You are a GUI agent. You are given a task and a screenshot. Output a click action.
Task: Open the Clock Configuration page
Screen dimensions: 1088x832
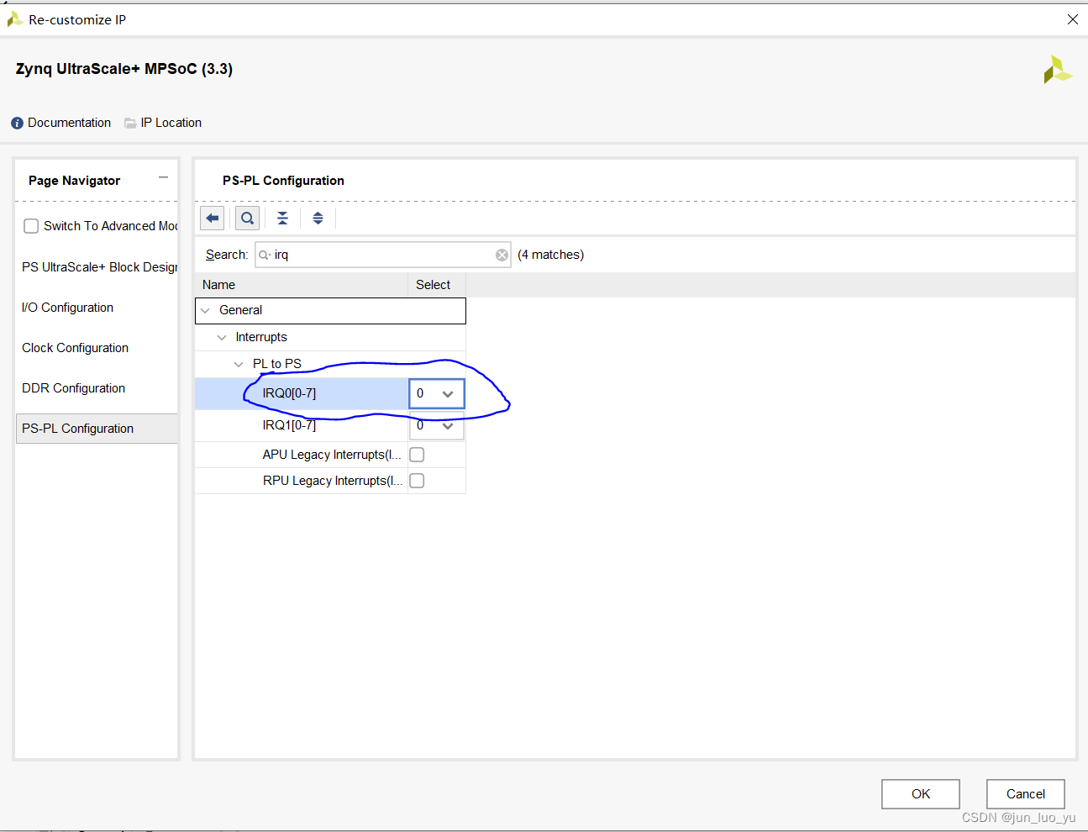tap(75, 348)
